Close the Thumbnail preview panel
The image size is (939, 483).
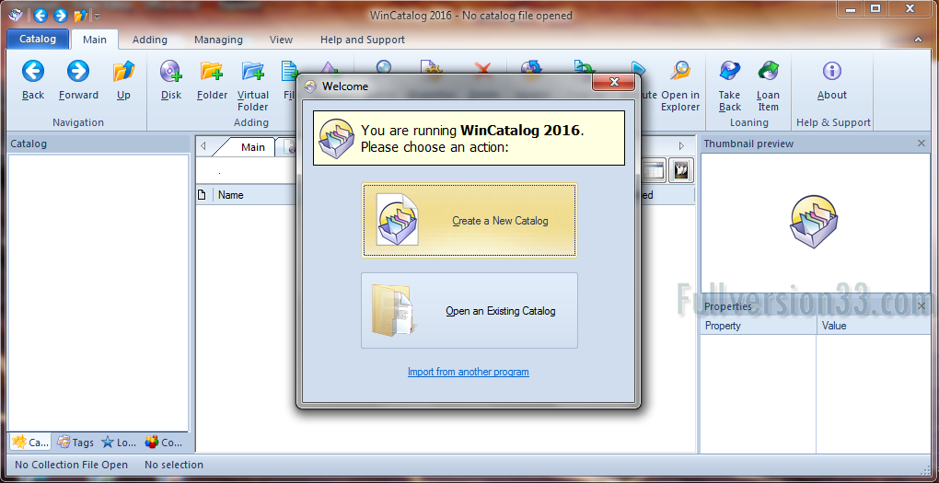[922, 144]
